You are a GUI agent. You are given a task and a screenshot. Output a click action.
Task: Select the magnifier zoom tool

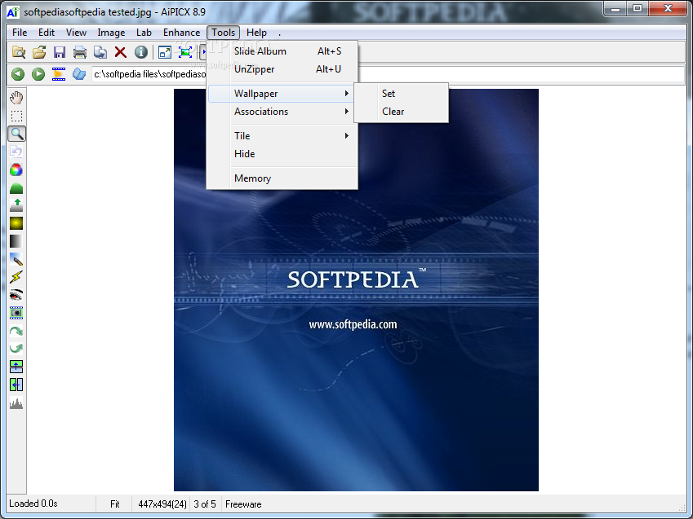pos(17,134)
